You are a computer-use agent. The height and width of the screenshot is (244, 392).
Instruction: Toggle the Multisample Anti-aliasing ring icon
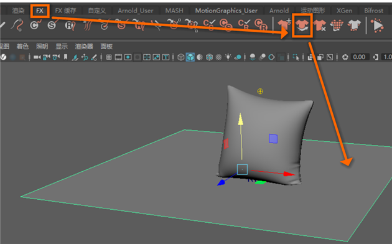(271, 57)
